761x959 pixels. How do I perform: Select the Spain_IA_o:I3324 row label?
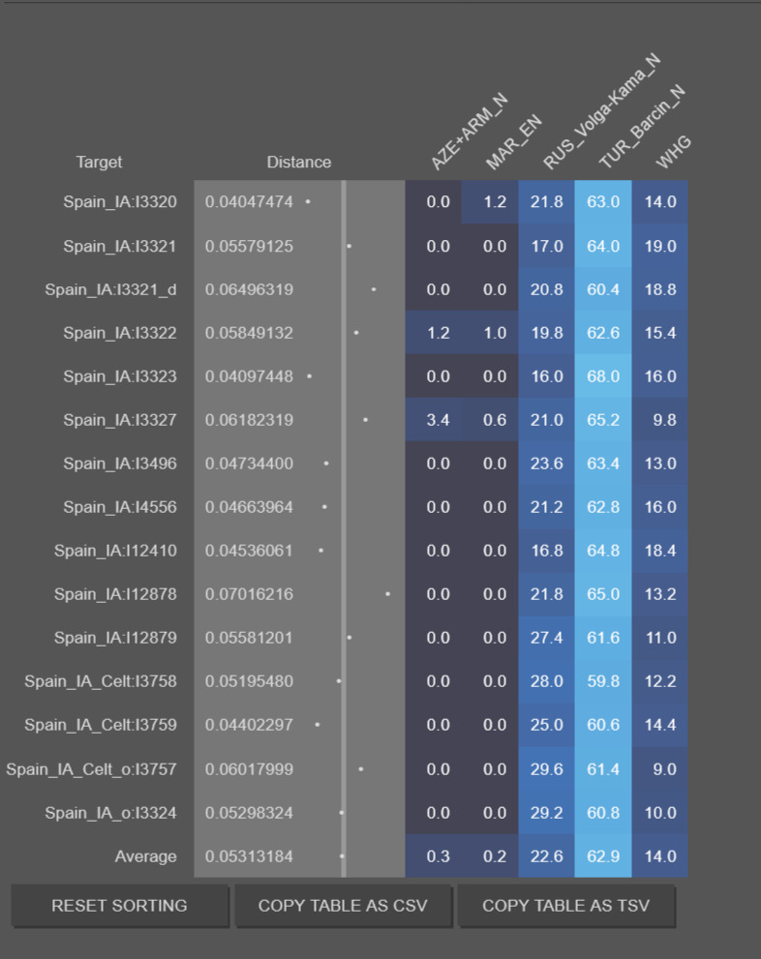[110, 813]
